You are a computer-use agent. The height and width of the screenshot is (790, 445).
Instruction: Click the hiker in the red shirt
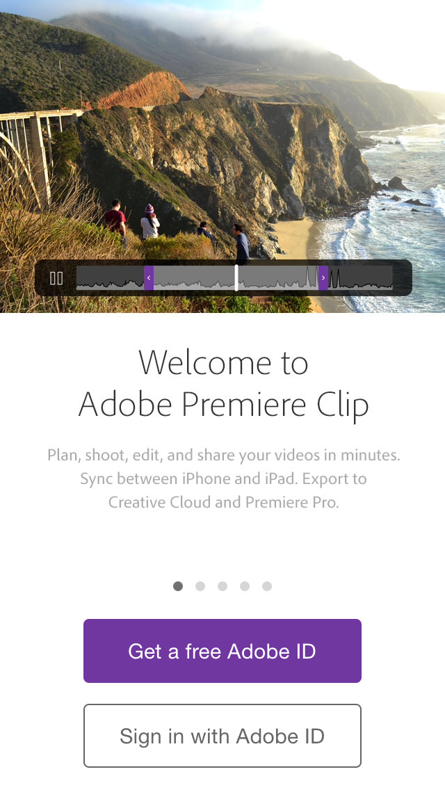[x=115, y=218]
